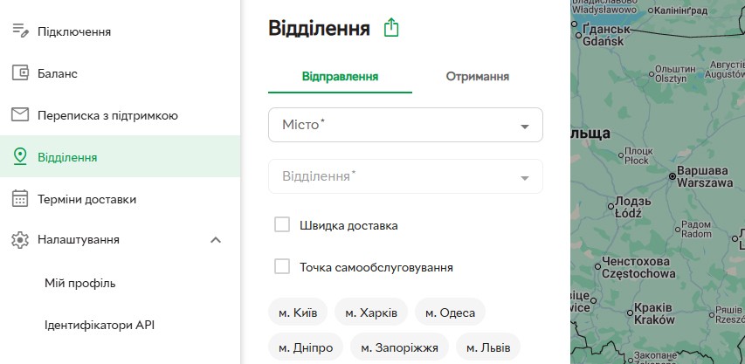Collapse the Налаштування section chevron
The height and width of the screenshot is (364, 745).
pyautogui.click(x=216, y=240)
